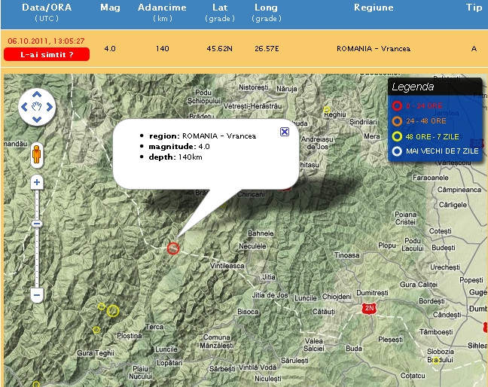Viewport: 488px width, 387px height.
Task: Click the Data/ORA column header
Action: tap(47, 8)
